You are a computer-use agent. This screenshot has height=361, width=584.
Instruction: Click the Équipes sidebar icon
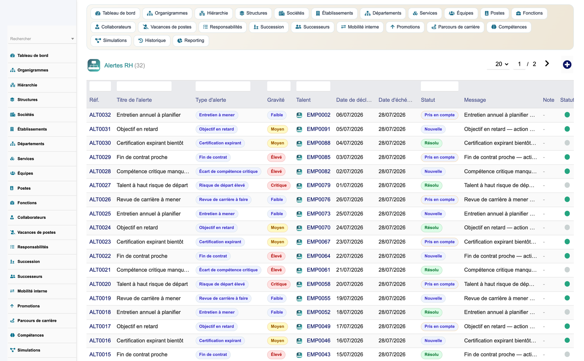point(13,173)
